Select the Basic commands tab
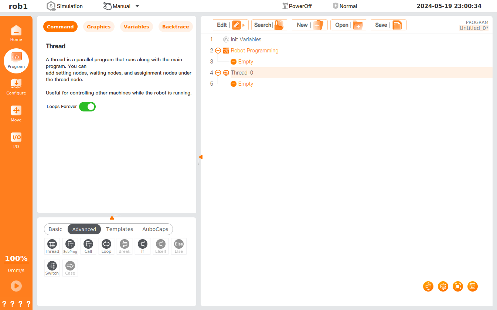The image size is (497, 310). [55, 229]
